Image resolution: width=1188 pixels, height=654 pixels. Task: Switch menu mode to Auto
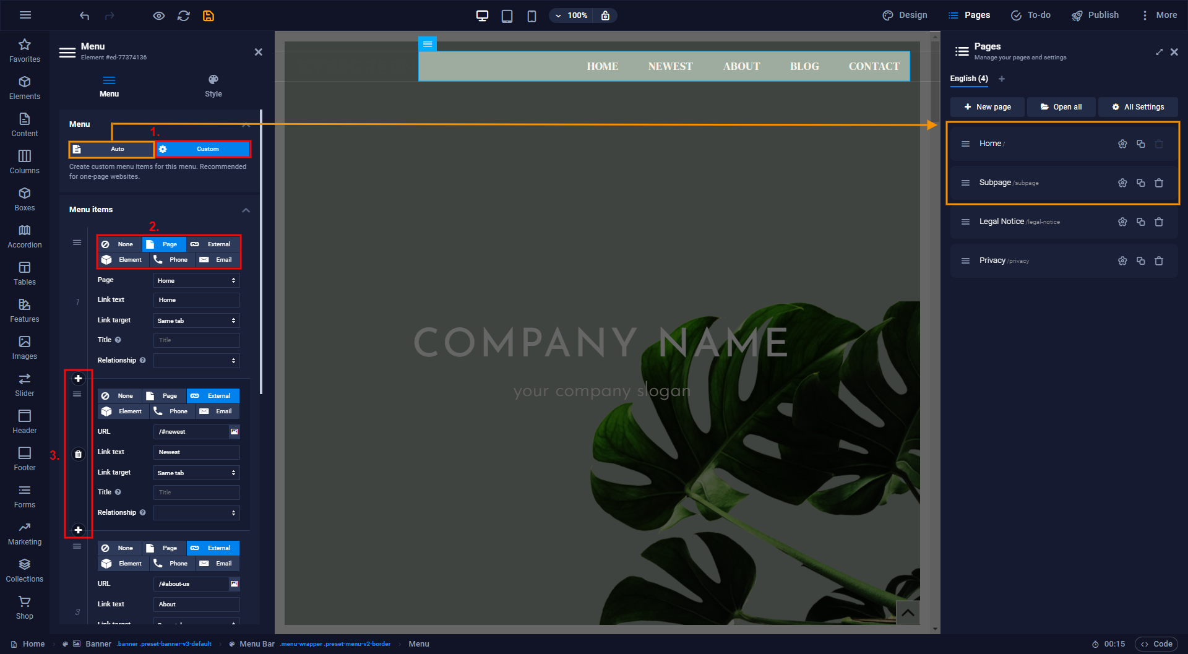coord(111,149)
